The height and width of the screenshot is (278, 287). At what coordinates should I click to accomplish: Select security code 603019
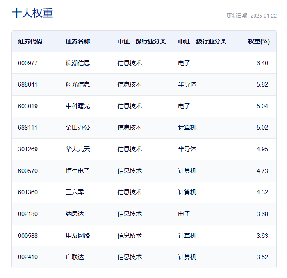click(x=28, y=106)
